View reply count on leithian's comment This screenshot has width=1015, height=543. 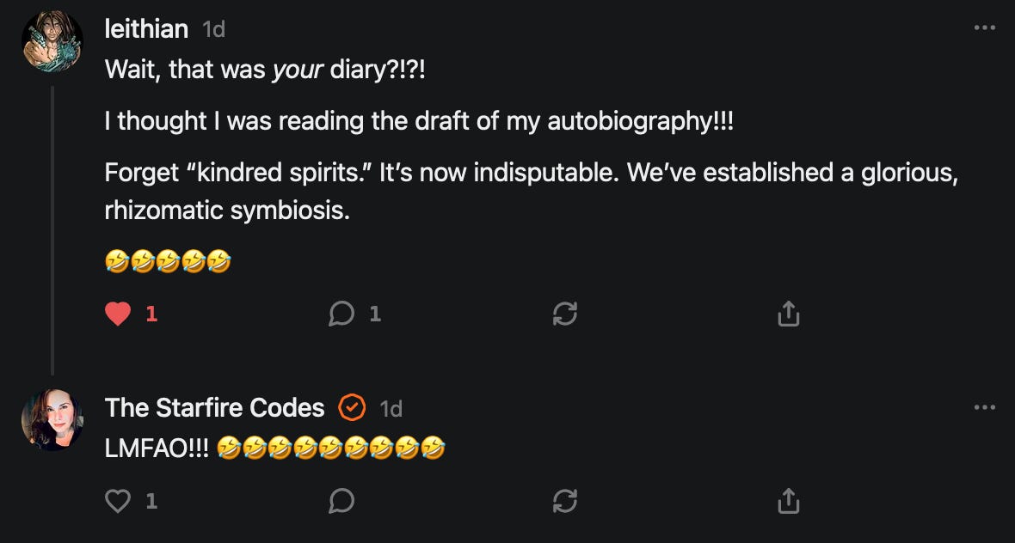pos(375,314)
